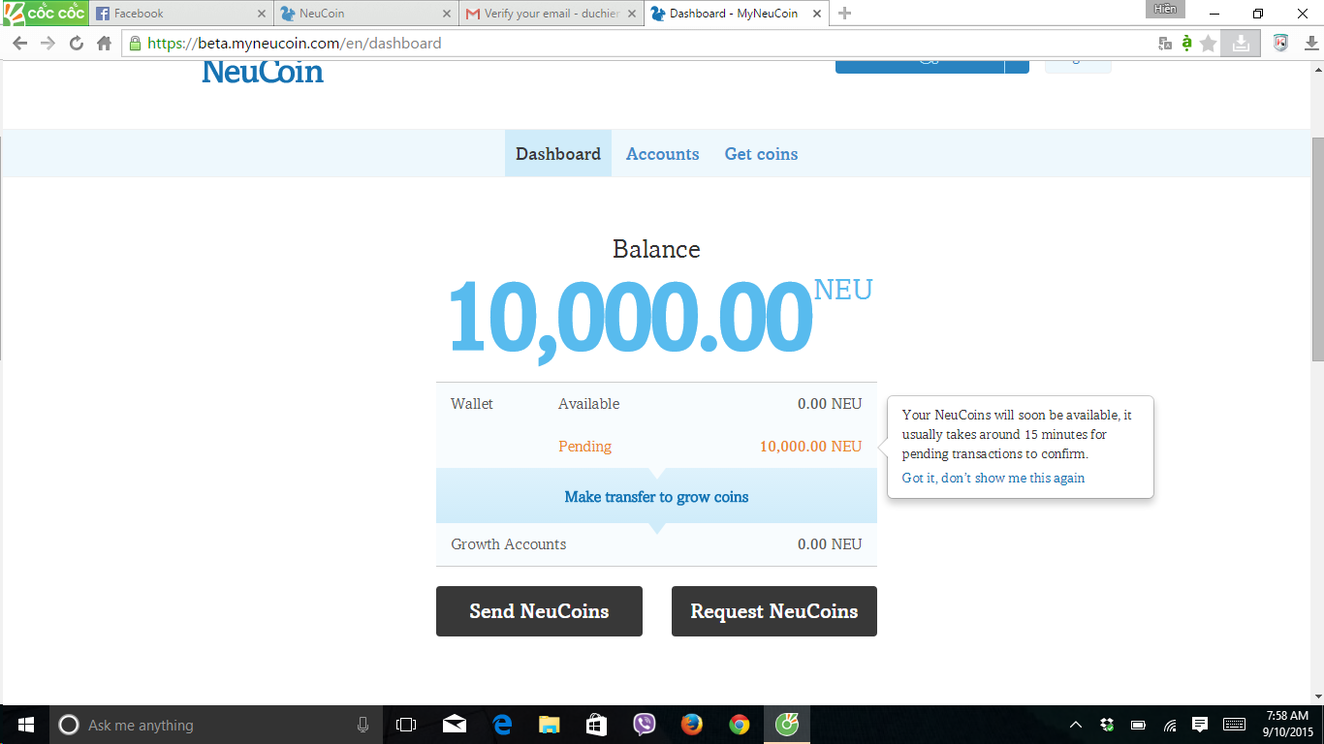1324x744 pixels.
Task: Open the Windows Start menu
Action: [x=25, y=725]
